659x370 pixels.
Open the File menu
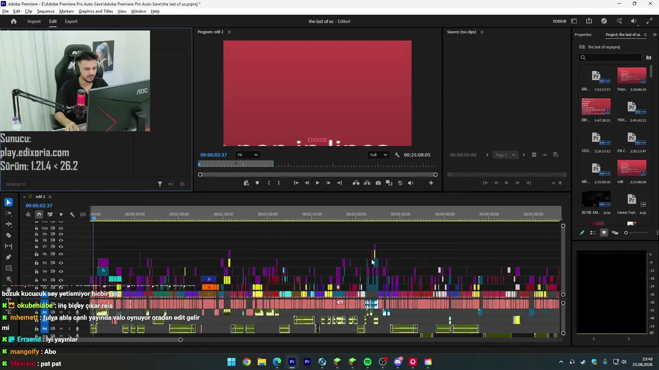tap(5, 11)
